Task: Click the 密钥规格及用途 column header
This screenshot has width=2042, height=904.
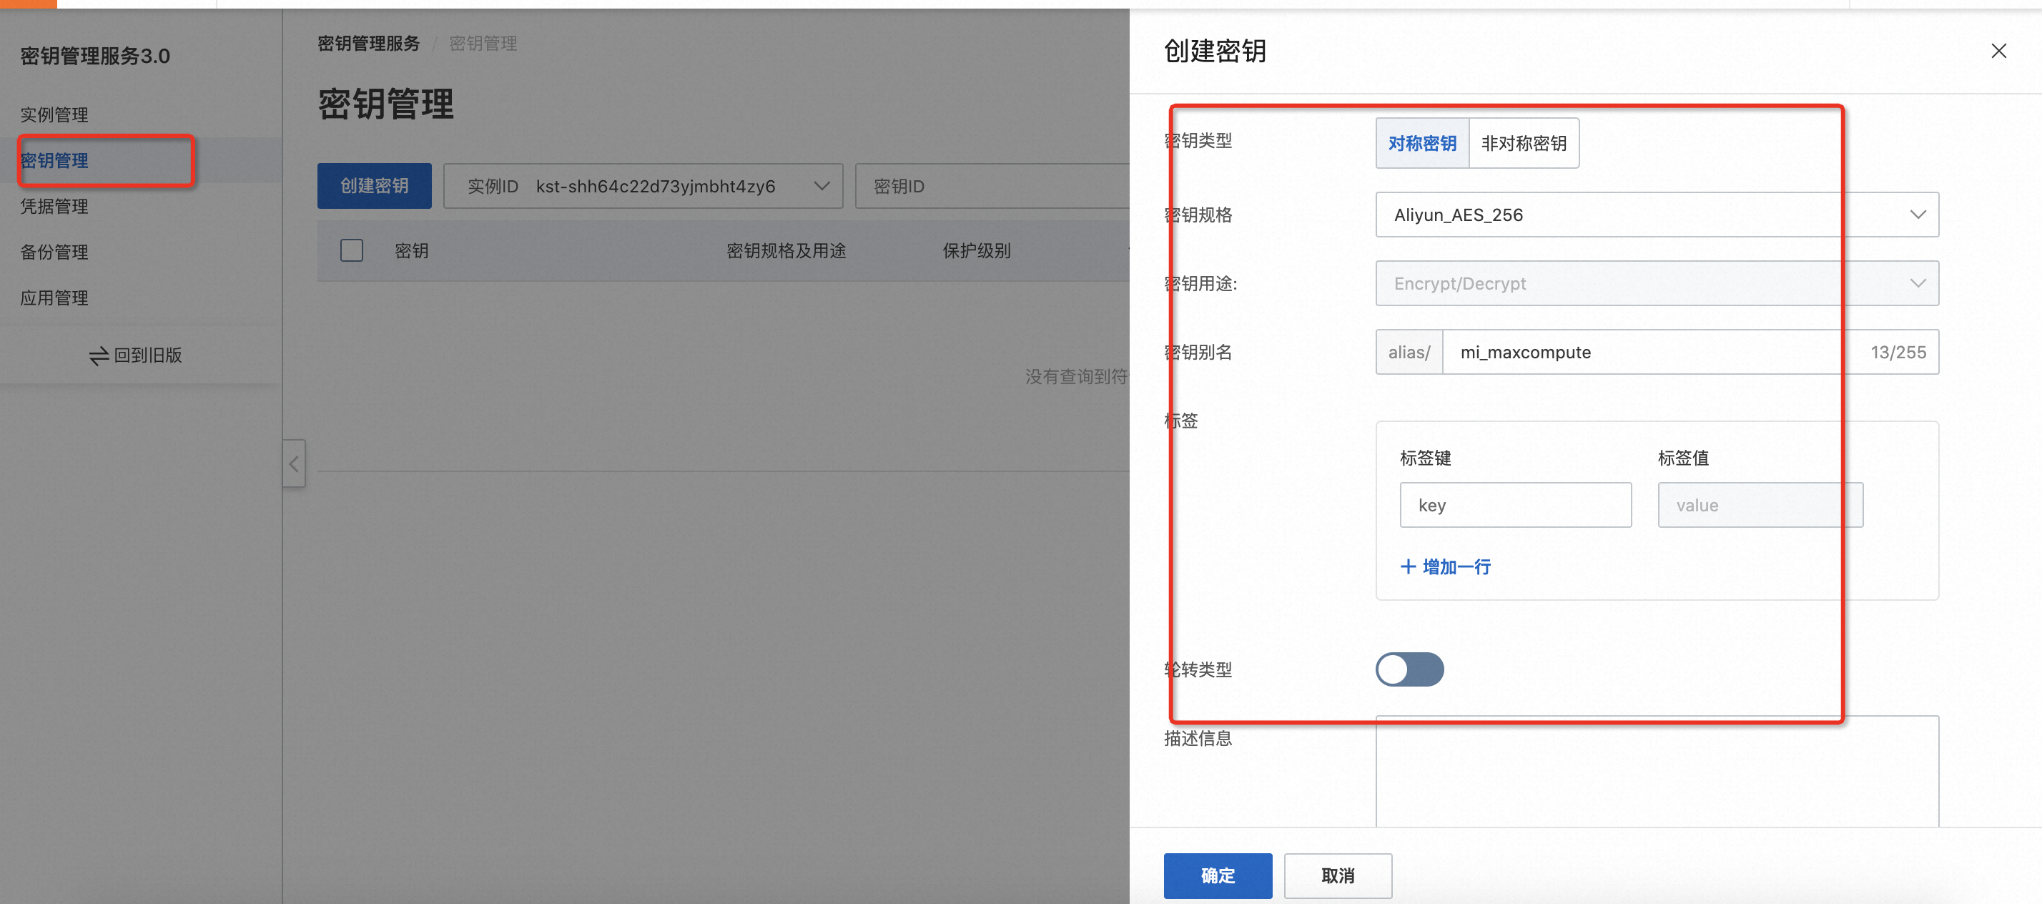Action: point(786,251)
